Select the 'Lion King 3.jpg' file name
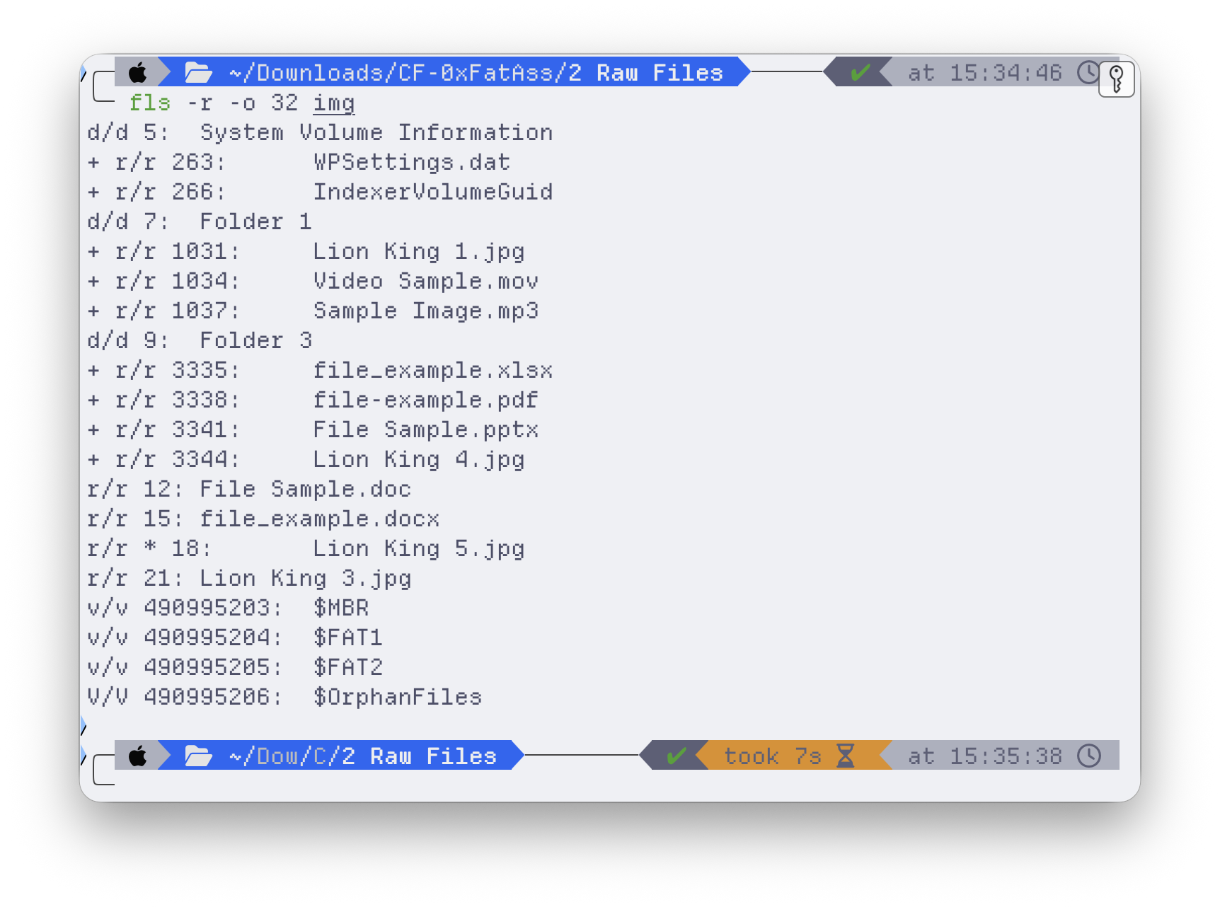This screenshot has width=1220, height=907. 305,578
